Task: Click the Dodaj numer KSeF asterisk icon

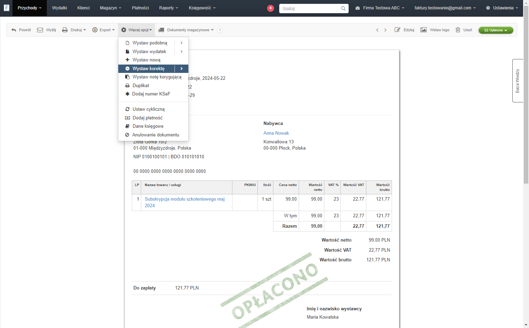Action: [x=127, y=94]
